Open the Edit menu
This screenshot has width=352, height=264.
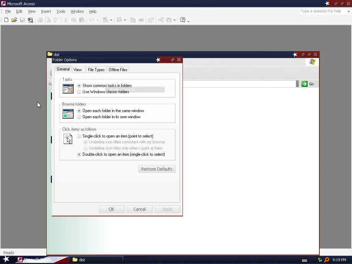19,11
